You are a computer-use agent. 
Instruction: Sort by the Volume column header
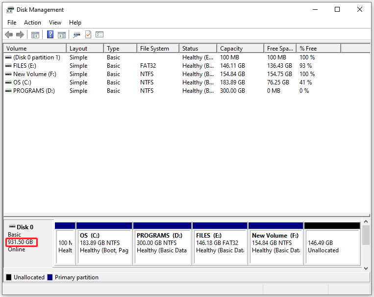tap(35, 49)
